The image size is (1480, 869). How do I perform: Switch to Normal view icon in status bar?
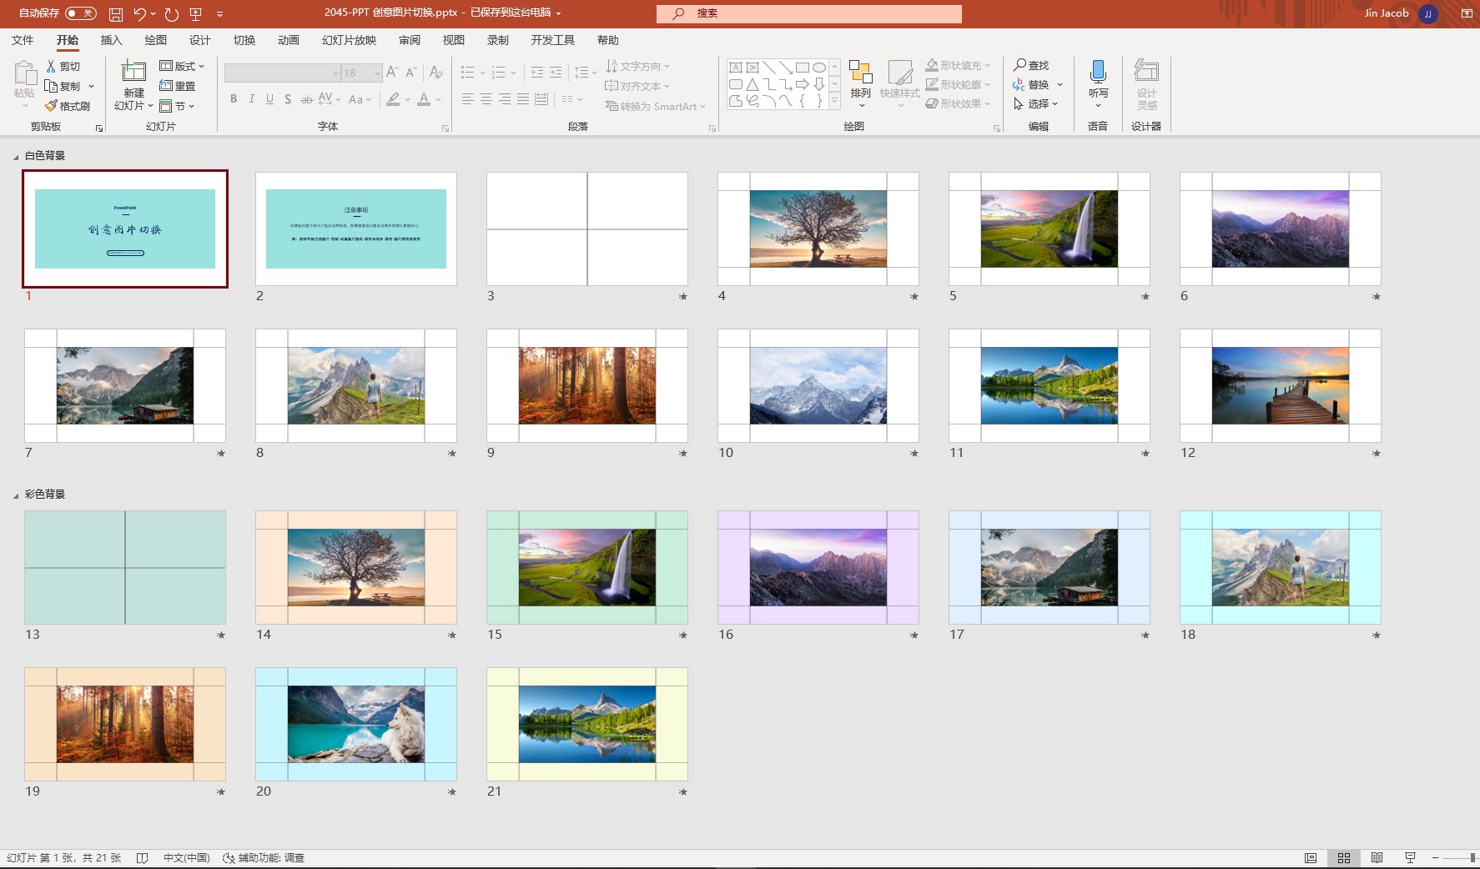tap(1311, 857)
